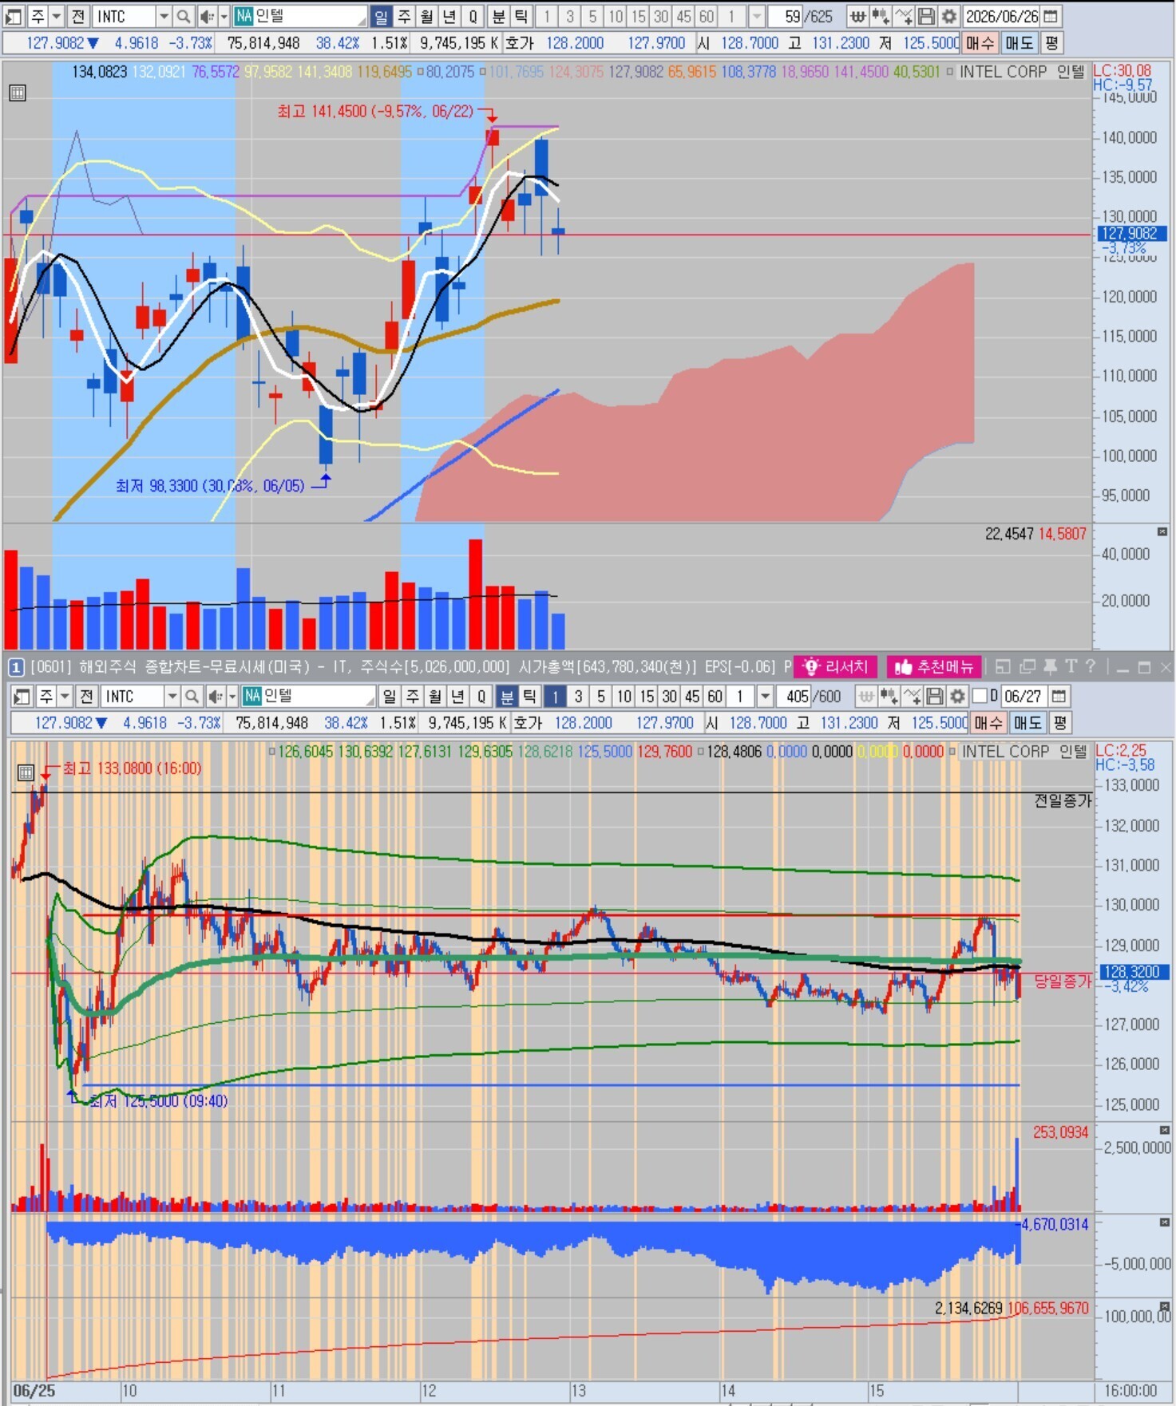Viewport: 1176px width, 1406px height.
Task: Open the speaker options dropdown arrow in top chart
Action: [224, 16]
